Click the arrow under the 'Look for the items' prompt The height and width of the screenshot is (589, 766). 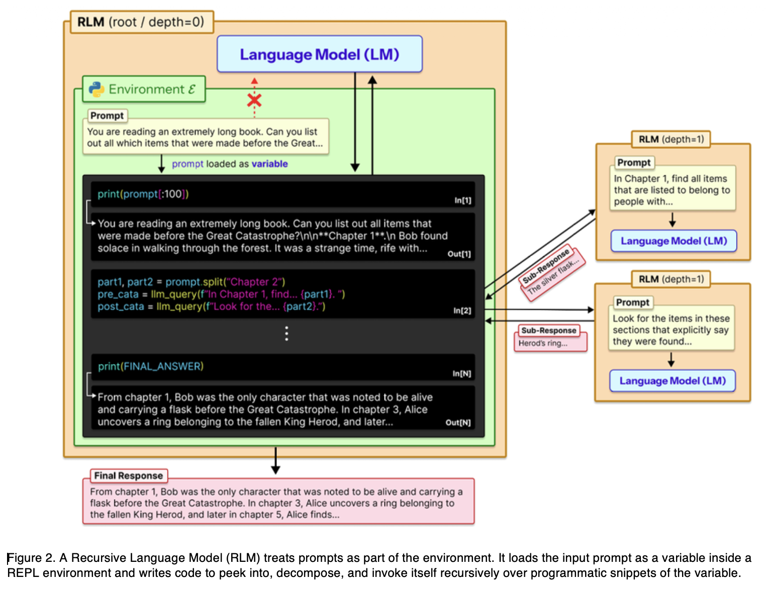click(x=671, y=359)
